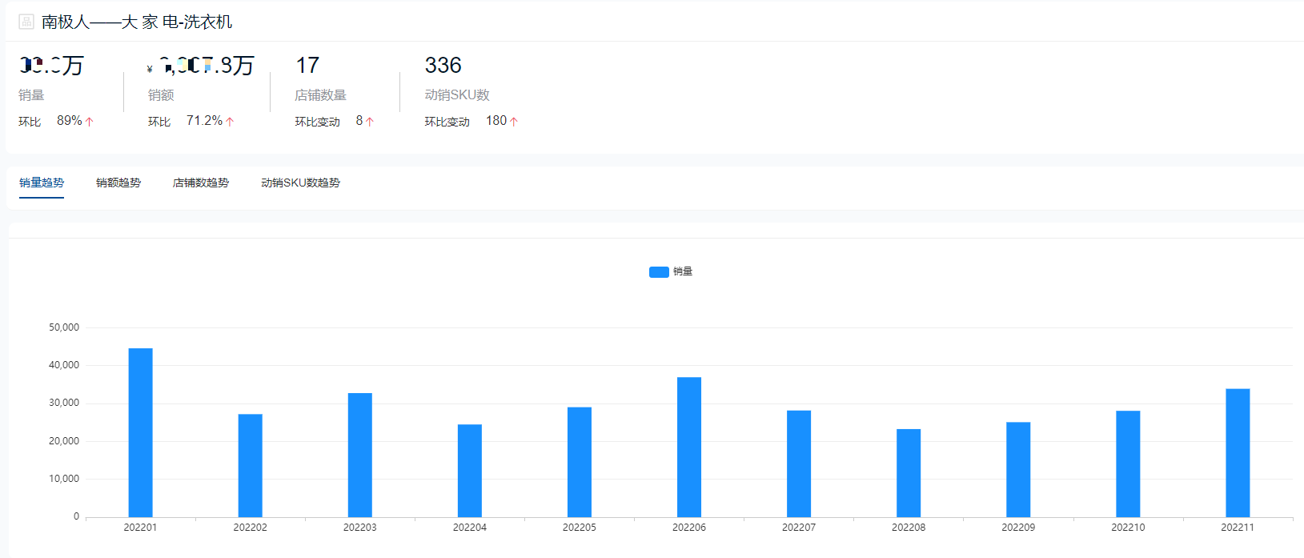Image resolution: width=1304 pixels, height=558 pixels.
Task: Click the 销额 metric label
Action: 161,94
